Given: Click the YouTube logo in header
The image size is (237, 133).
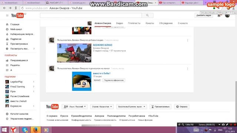Looking at the screenshot, I should coord(17,16).
